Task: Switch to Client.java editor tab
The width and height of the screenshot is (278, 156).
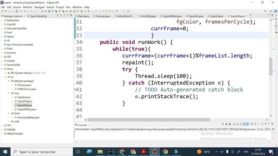Action: click(82, 16)
